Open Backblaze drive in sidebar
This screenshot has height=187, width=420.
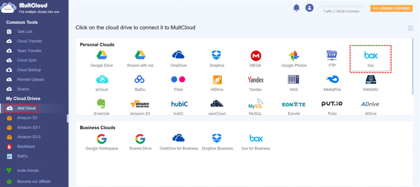click(x=26, y=146)
